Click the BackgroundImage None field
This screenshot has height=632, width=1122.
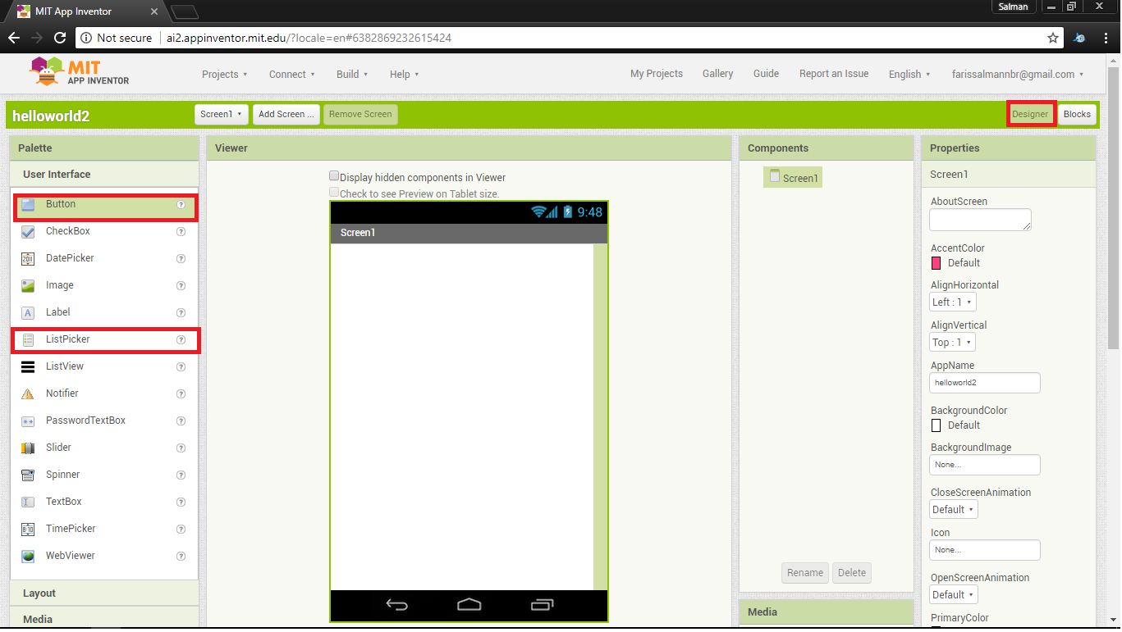pyautogui.click(x=985, y=465)
